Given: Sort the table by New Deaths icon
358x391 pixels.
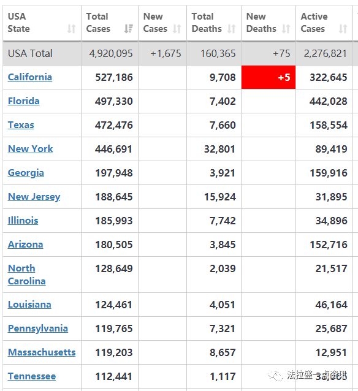Looking at the screenshot, I should [286, 29].
